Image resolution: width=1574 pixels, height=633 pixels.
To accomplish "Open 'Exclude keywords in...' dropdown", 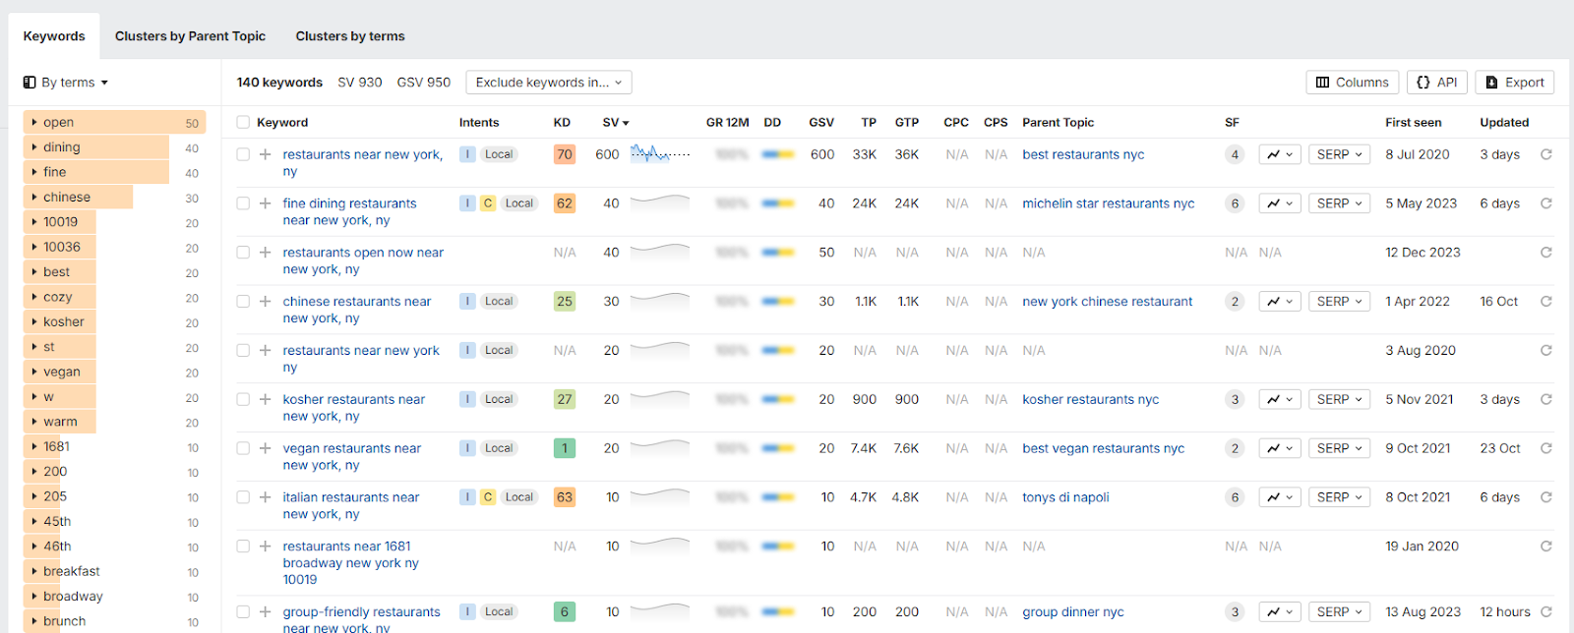I will [x=549, y=83].
